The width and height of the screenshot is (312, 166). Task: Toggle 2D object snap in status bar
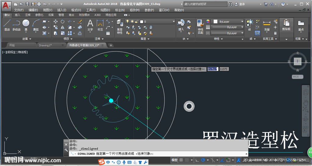[229, 160]
